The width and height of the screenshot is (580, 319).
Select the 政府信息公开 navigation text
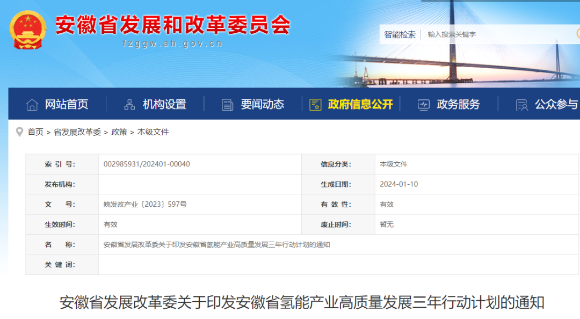point(360,105)
